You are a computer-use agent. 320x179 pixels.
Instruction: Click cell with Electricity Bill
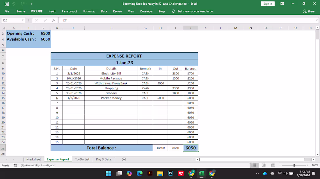pyautogui.click(x=111, y=74)
